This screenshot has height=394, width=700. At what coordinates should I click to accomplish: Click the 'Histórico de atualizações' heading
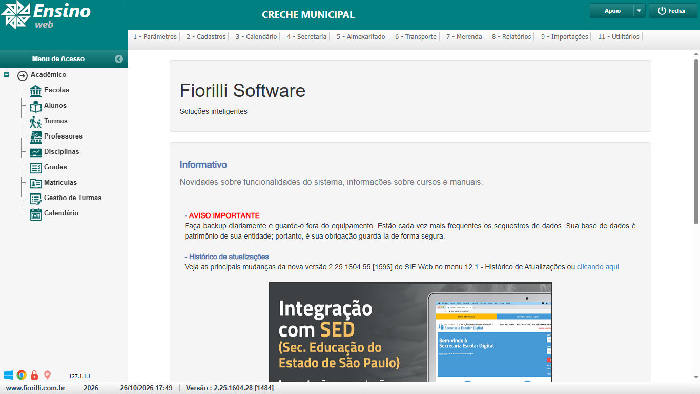[x=229, y=257]
